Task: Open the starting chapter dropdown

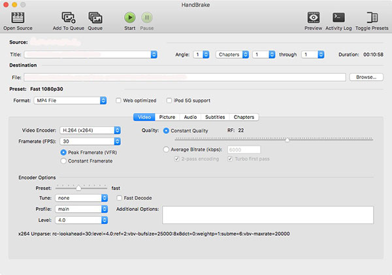Action: [264, 54]
